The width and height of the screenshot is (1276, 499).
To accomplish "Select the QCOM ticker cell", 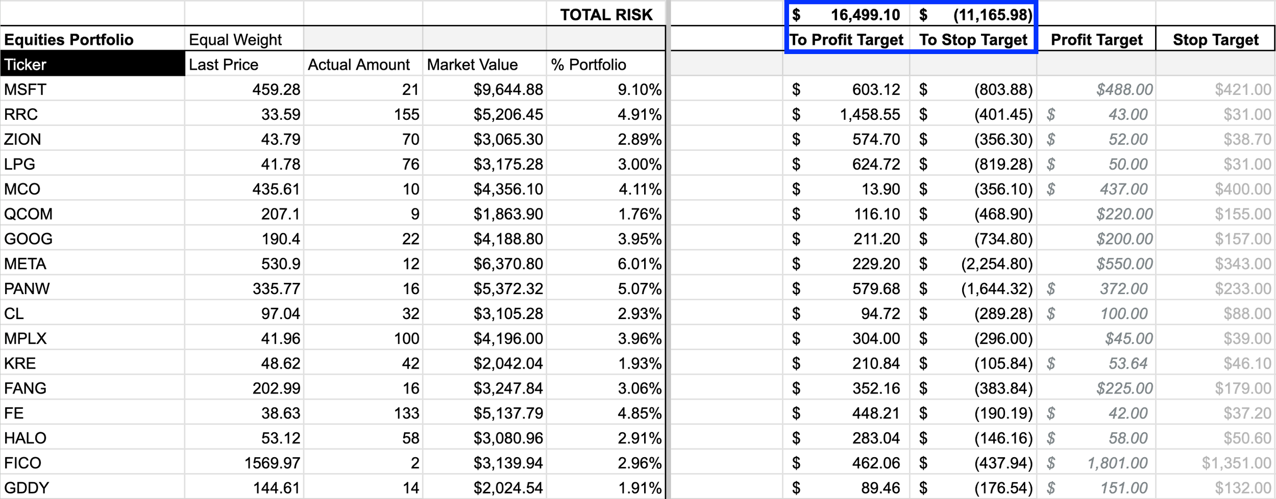I will (92, 214).
